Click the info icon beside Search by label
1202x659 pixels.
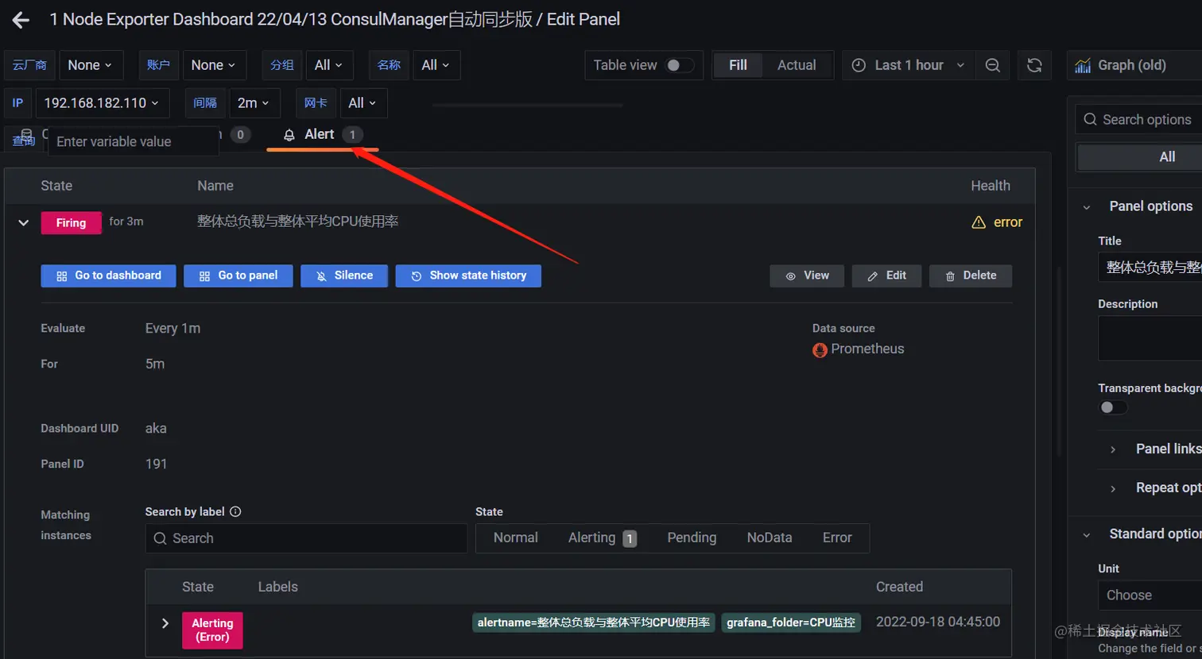(x=235, y=511)
